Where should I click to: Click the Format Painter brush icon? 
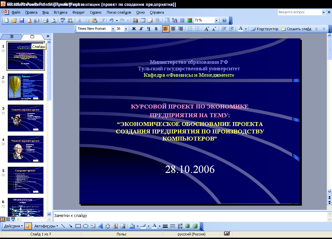[102, 20]
